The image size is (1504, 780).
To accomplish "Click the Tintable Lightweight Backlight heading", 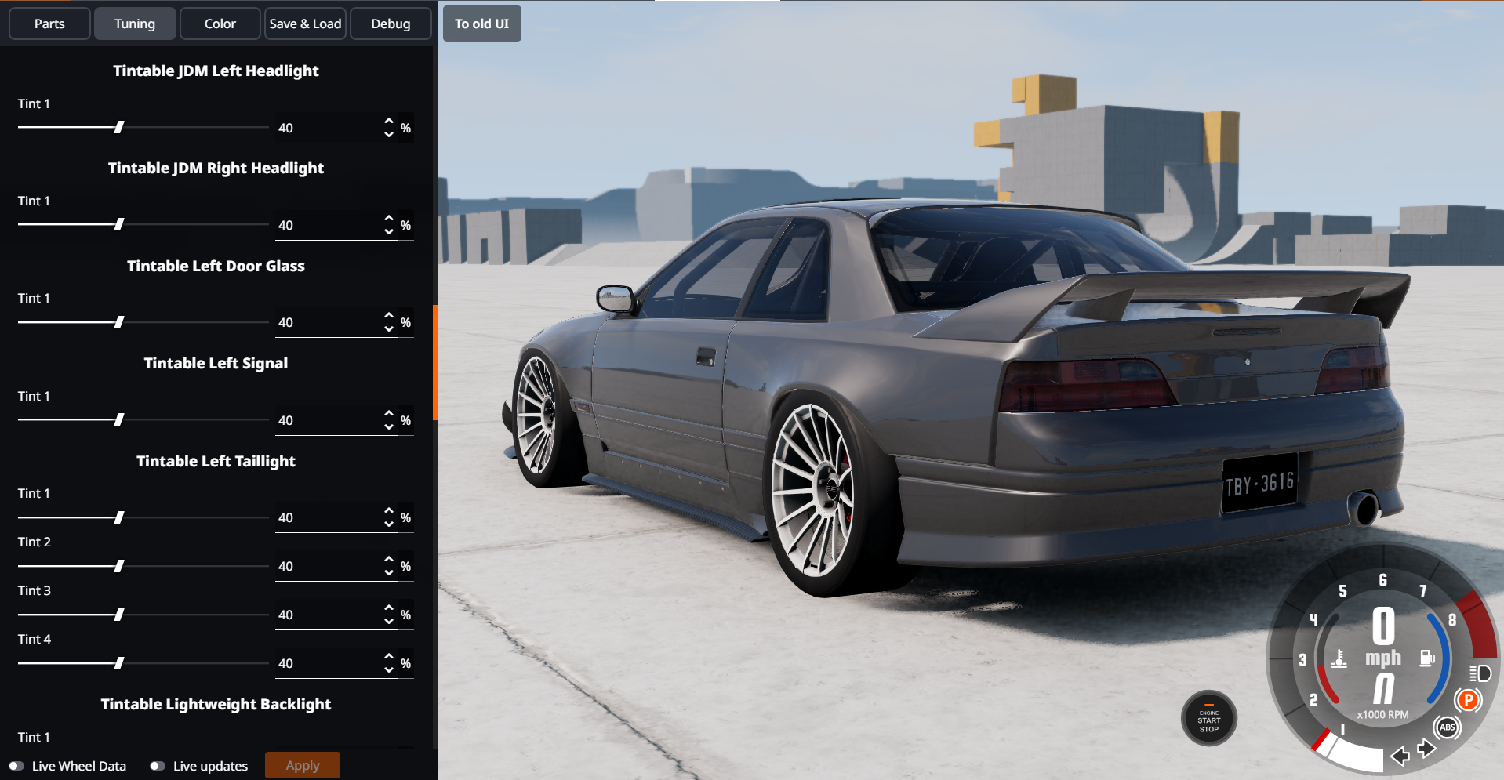I will point(216,704).
